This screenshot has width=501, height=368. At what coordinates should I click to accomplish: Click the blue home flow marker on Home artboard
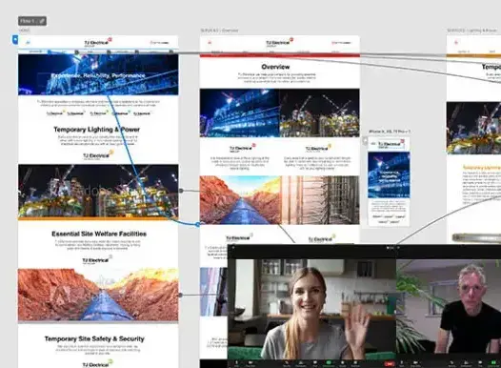(15, 40)
